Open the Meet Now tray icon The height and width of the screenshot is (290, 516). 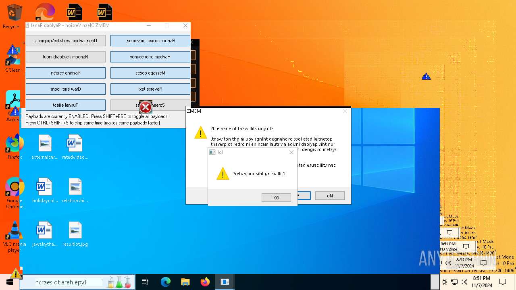(x=445, y=282)
